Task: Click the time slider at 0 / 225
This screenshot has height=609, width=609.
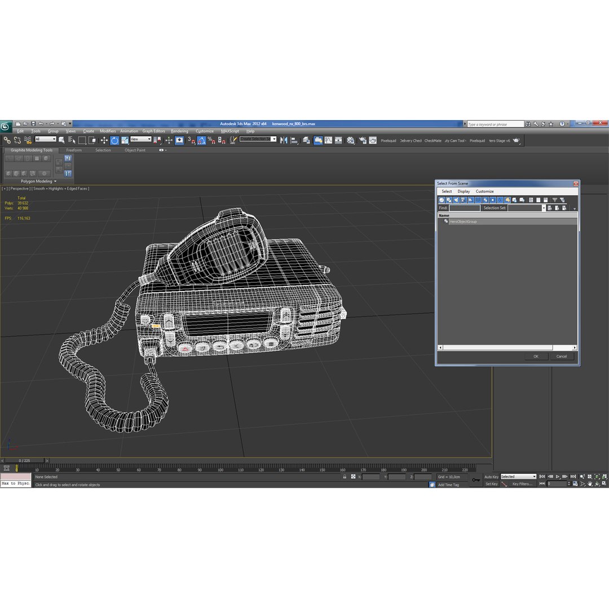Action: [24, 461]
